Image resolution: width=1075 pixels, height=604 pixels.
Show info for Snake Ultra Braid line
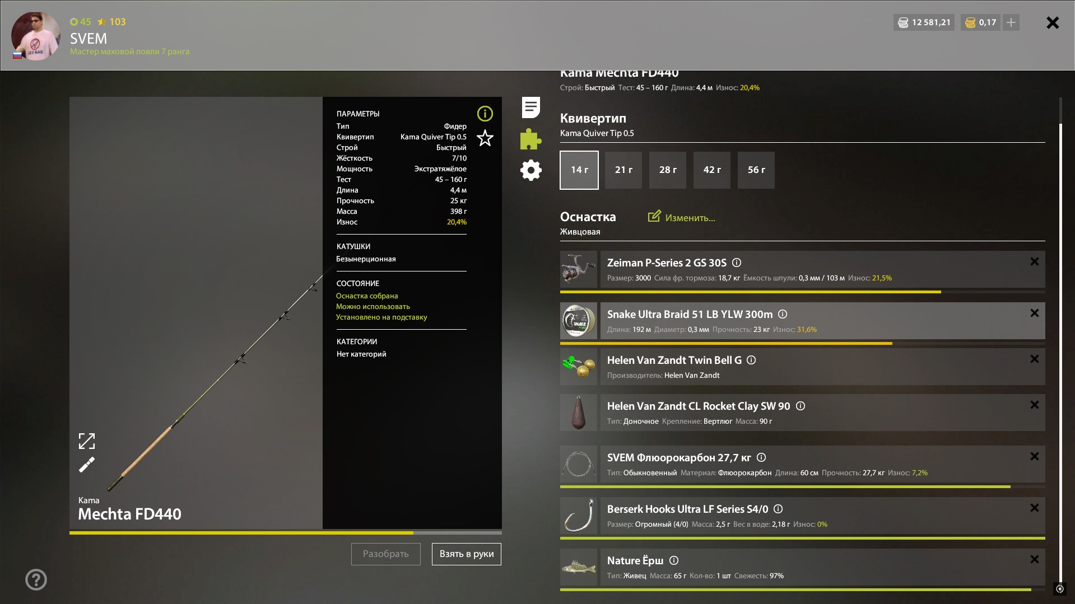783,314
